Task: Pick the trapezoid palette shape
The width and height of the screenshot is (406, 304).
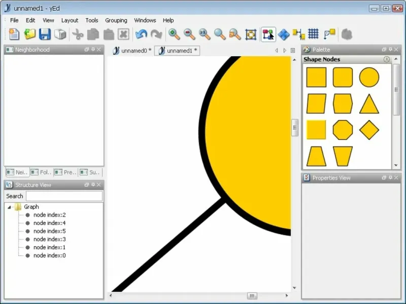Action: [x=316, y=157]
